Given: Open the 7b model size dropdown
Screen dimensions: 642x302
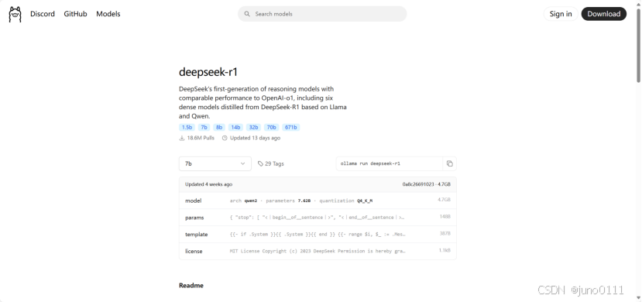Looking at the screenshot, I should click(215, 163).
